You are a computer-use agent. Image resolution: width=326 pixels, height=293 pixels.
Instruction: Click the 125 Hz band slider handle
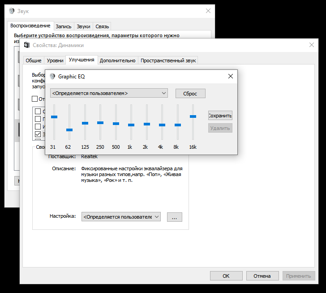click(x=85, y=123)
